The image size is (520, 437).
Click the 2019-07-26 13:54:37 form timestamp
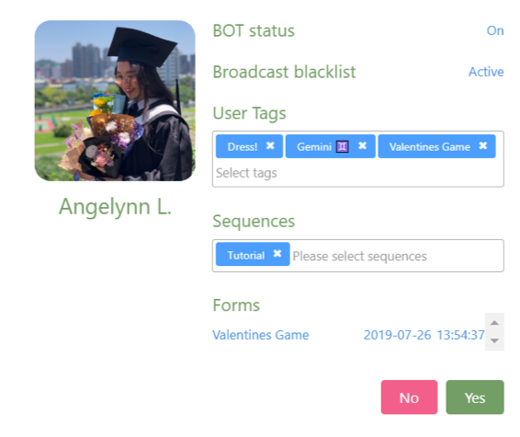424,335
